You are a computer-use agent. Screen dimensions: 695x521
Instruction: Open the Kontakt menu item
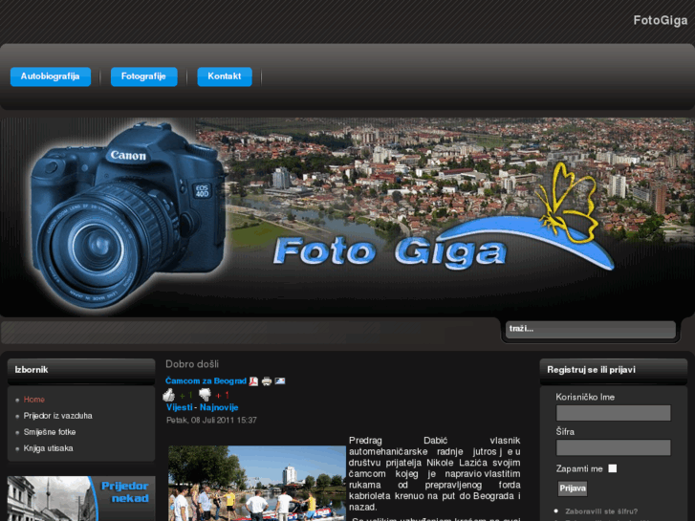tap(225, 76)
